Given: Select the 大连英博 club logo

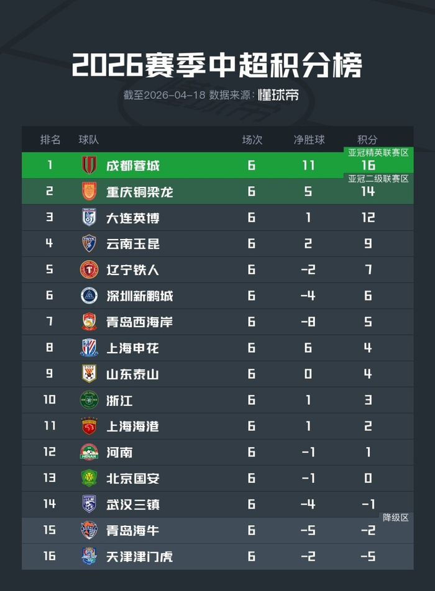Looking at the screenshot, I should [x=89, y=217].
